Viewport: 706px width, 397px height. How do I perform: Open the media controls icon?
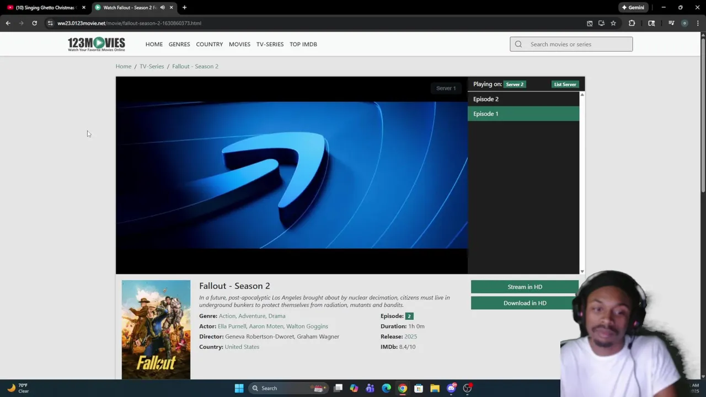671,23
